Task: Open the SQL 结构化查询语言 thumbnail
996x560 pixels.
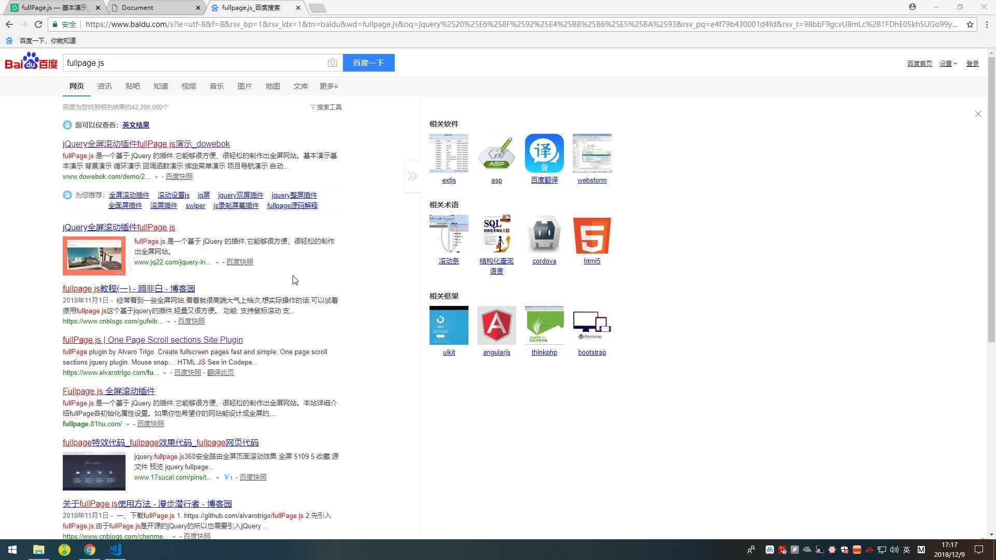Action: pyautogui.click(x=496, y=234)
